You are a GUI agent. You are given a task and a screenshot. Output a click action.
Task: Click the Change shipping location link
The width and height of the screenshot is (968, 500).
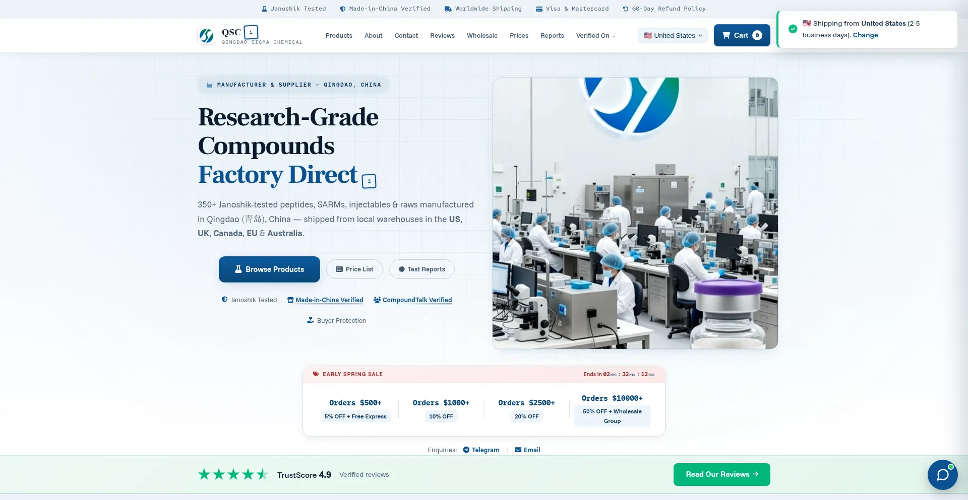tap(865, 35)
